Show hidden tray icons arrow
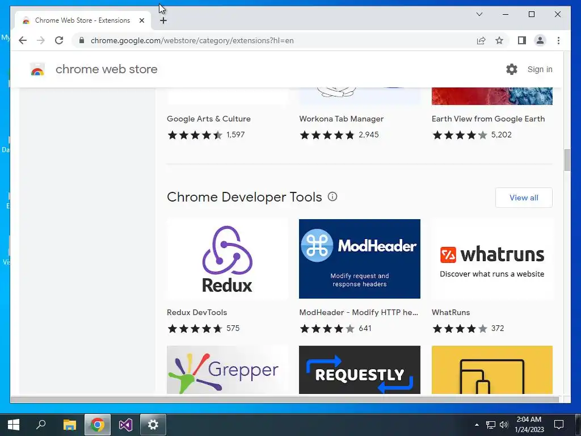The height and width of the screenshot is (436, 581). [477, 425]
